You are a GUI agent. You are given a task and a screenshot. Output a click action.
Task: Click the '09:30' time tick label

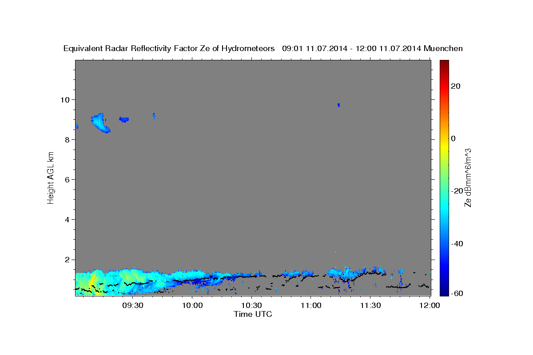[x=133, y=306]
